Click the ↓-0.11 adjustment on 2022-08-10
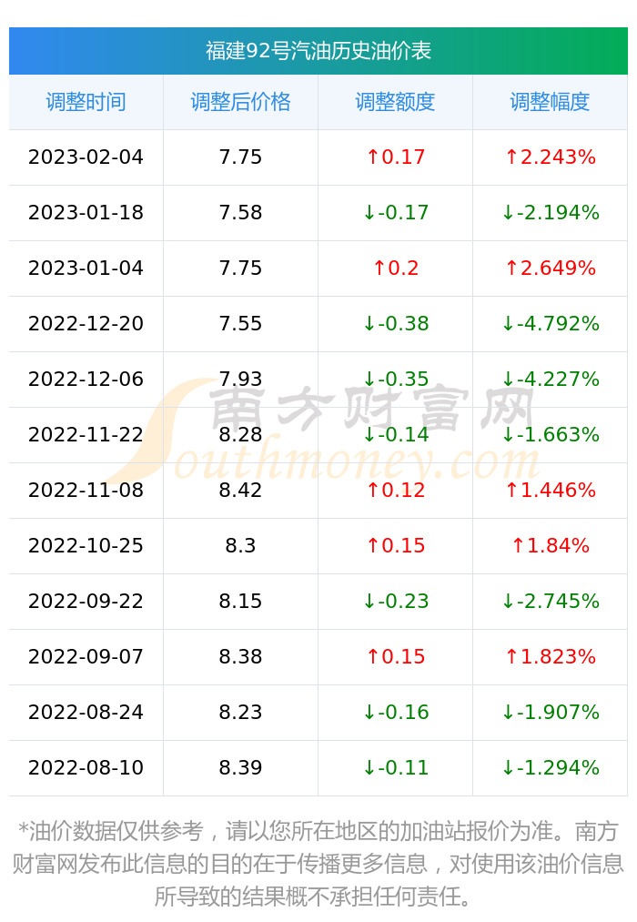Viewport: 637px width, 922px height. point(396,767)
